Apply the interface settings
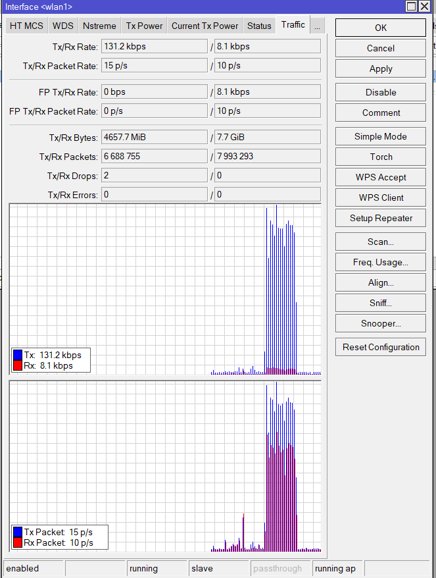The width and height of the screenshot is (436, 578). [381, 69]
